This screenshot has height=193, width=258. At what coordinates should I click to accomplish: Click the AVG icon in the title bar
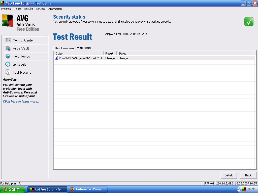3,3
